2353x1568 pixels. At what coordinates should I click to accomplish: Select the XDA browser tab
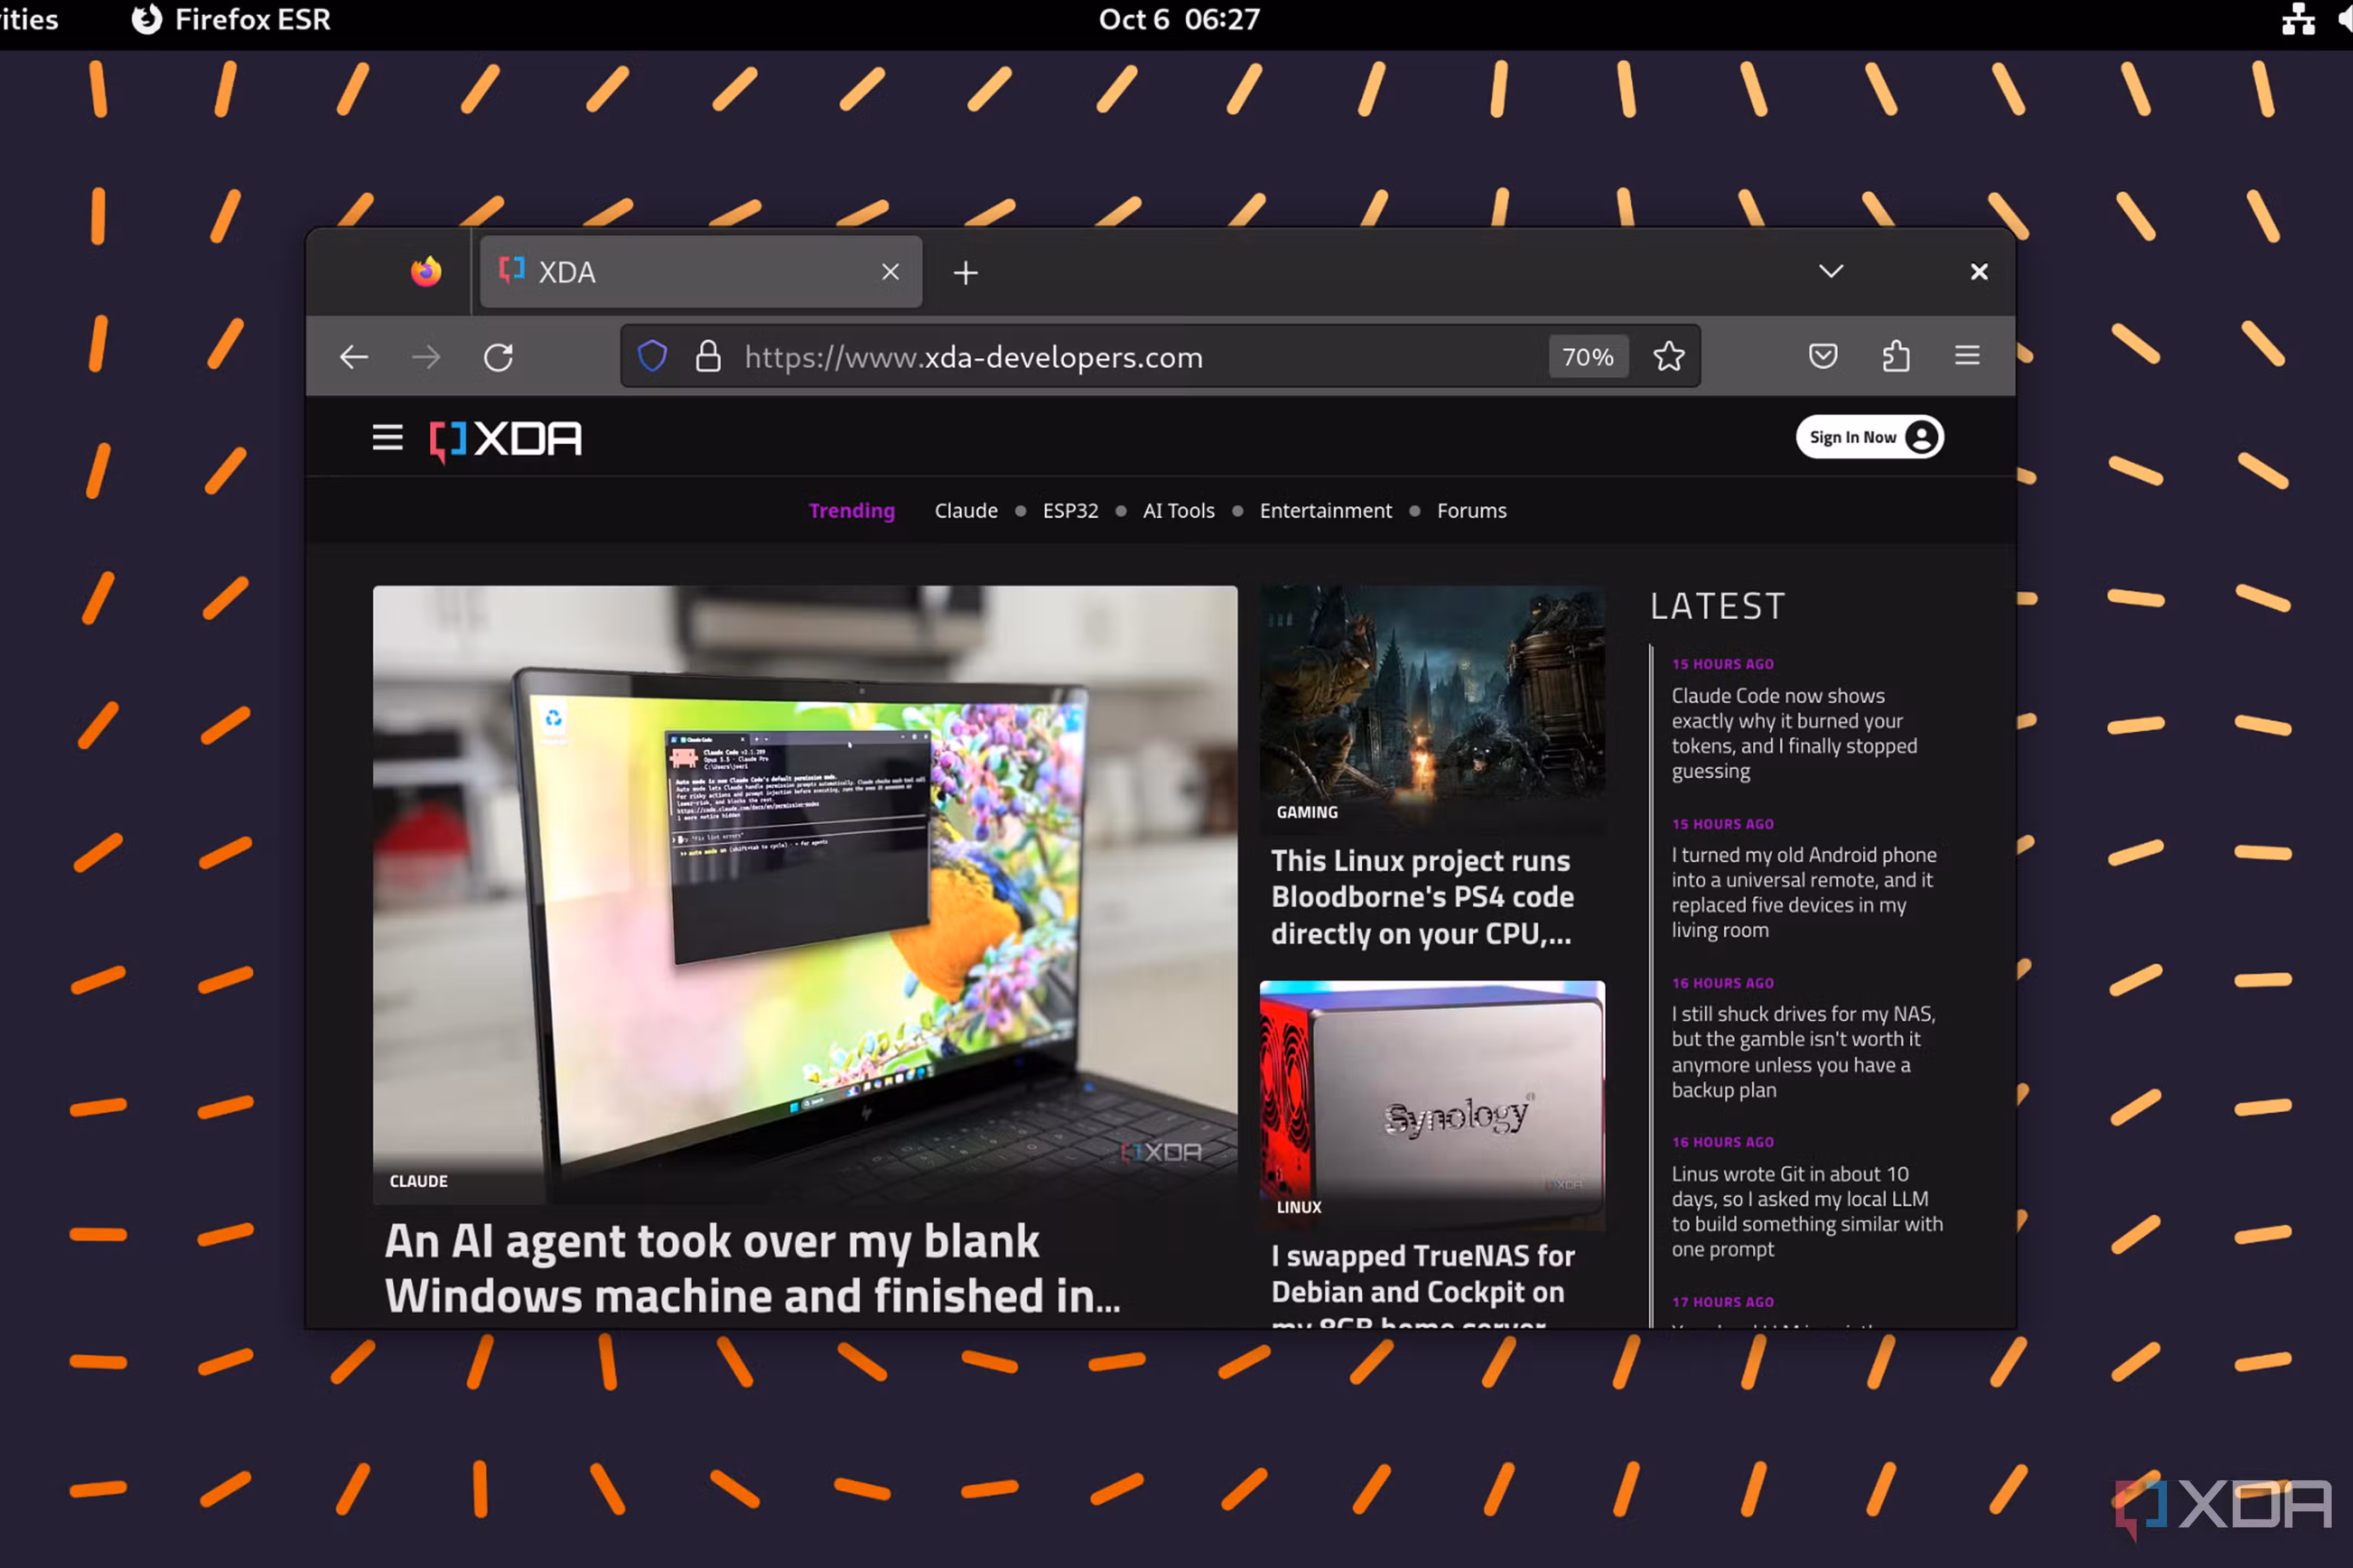point(700,272)
